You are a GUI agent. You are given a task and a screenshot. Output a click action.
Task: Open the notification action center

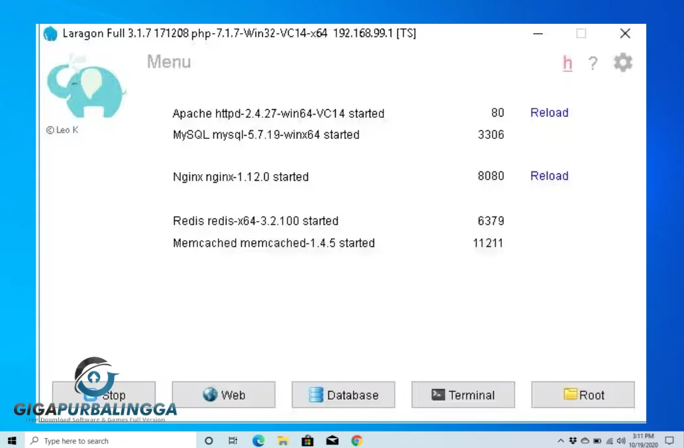point(669,441)
